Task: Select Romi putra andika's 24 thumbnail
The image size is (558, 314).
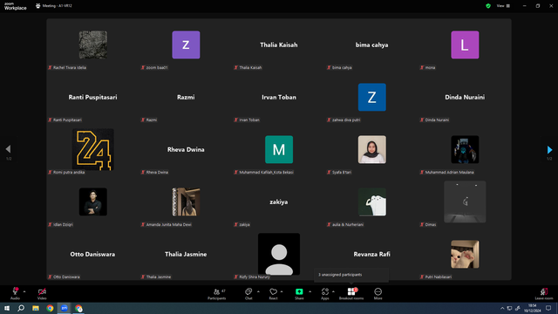Action: 93,149
